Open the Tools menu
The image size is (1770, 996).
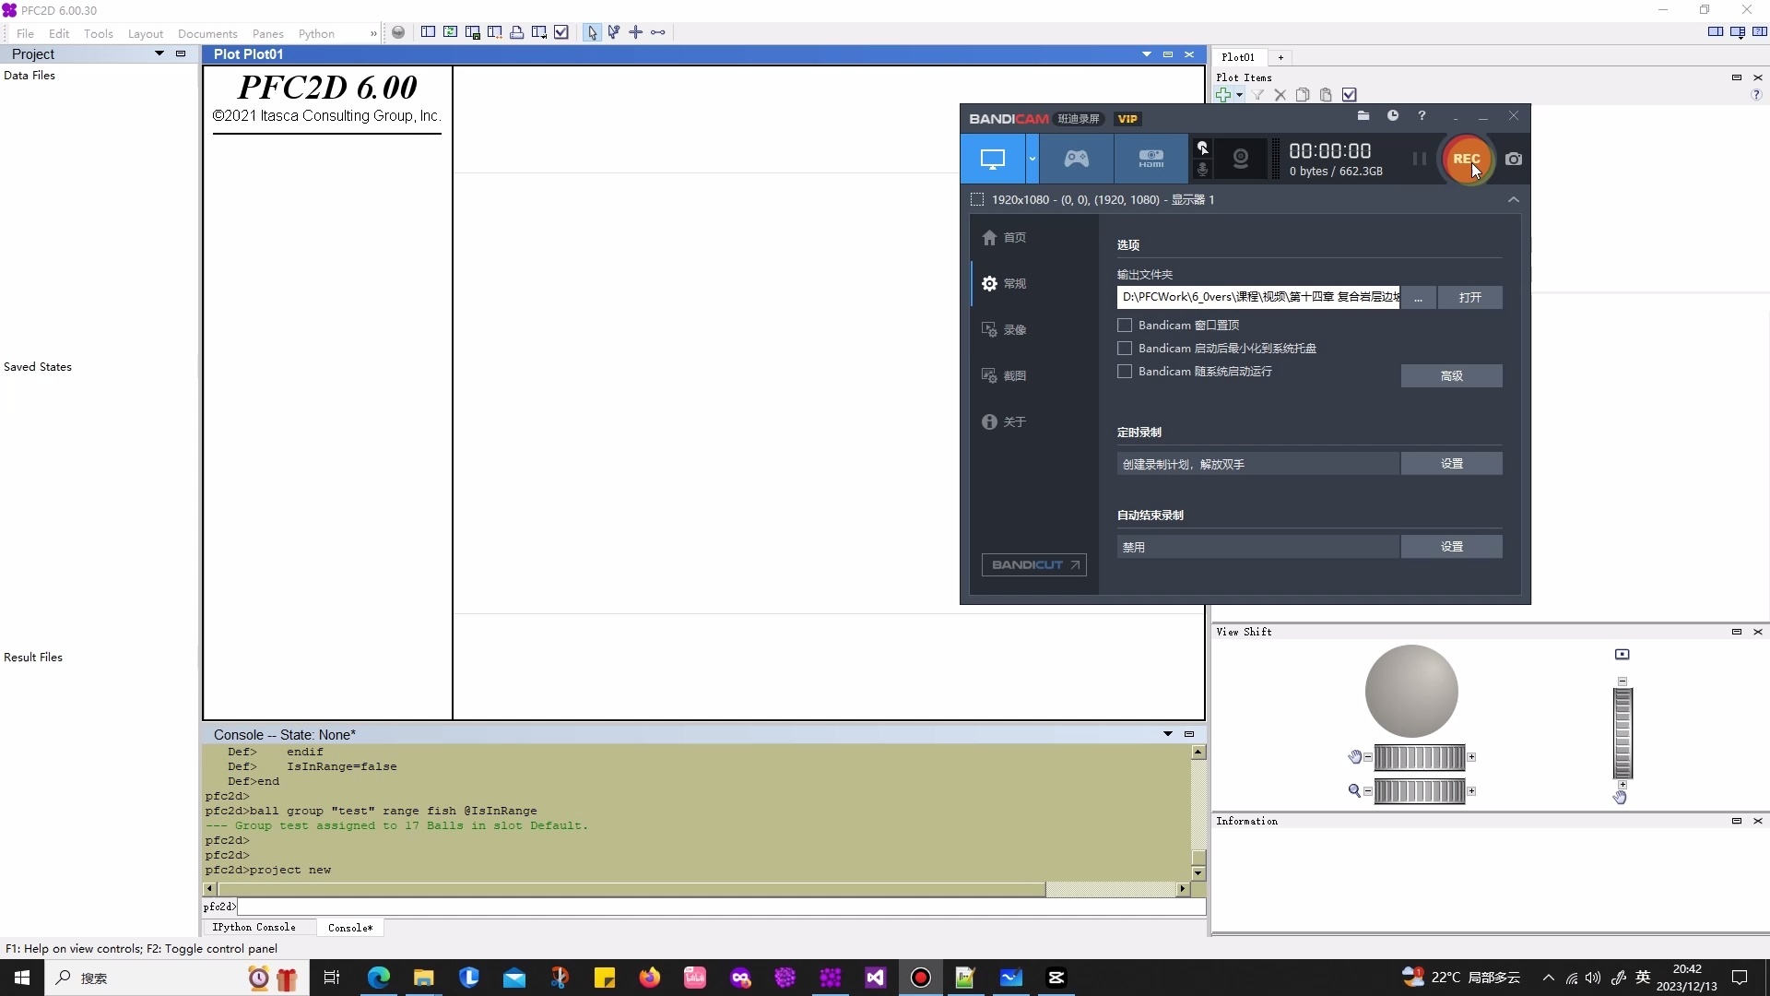pos(98,33)
